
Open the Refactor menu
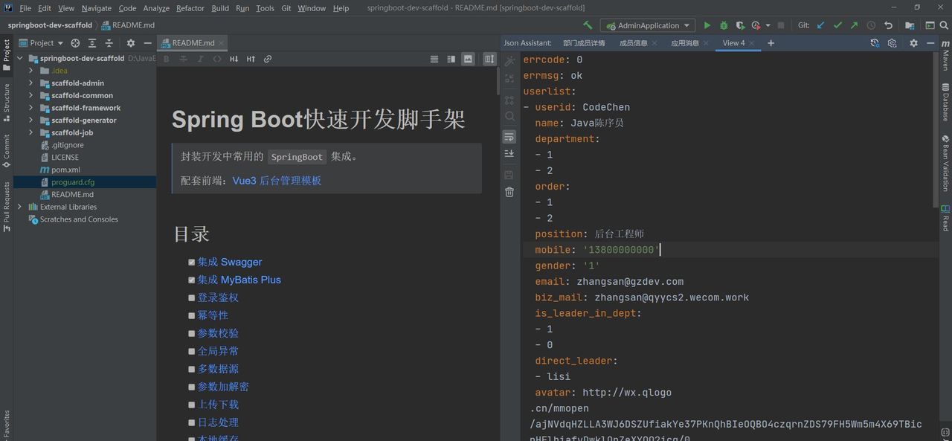pyautogui.click(x=189, y=8)
